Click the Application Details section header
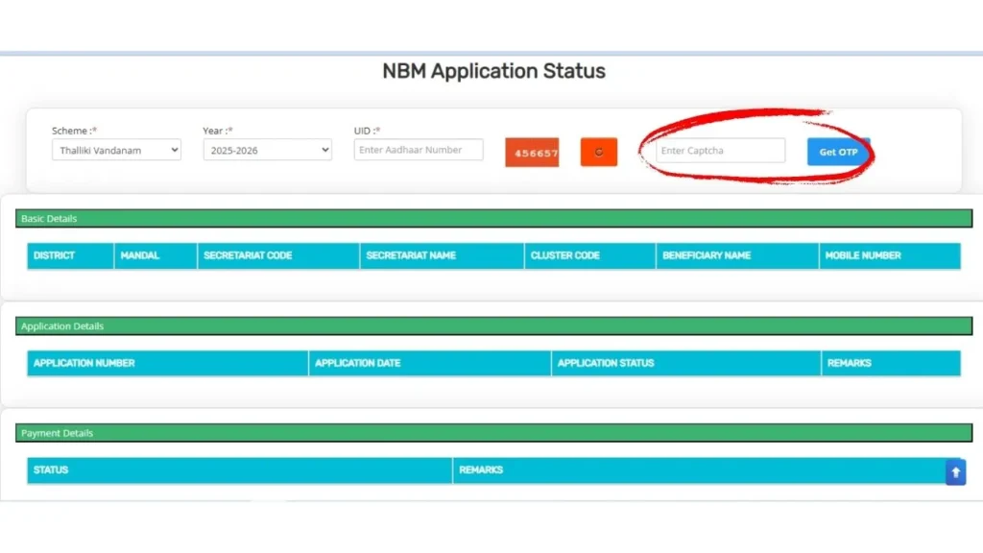The image size is (983, 553). click(x=494, y=326)
